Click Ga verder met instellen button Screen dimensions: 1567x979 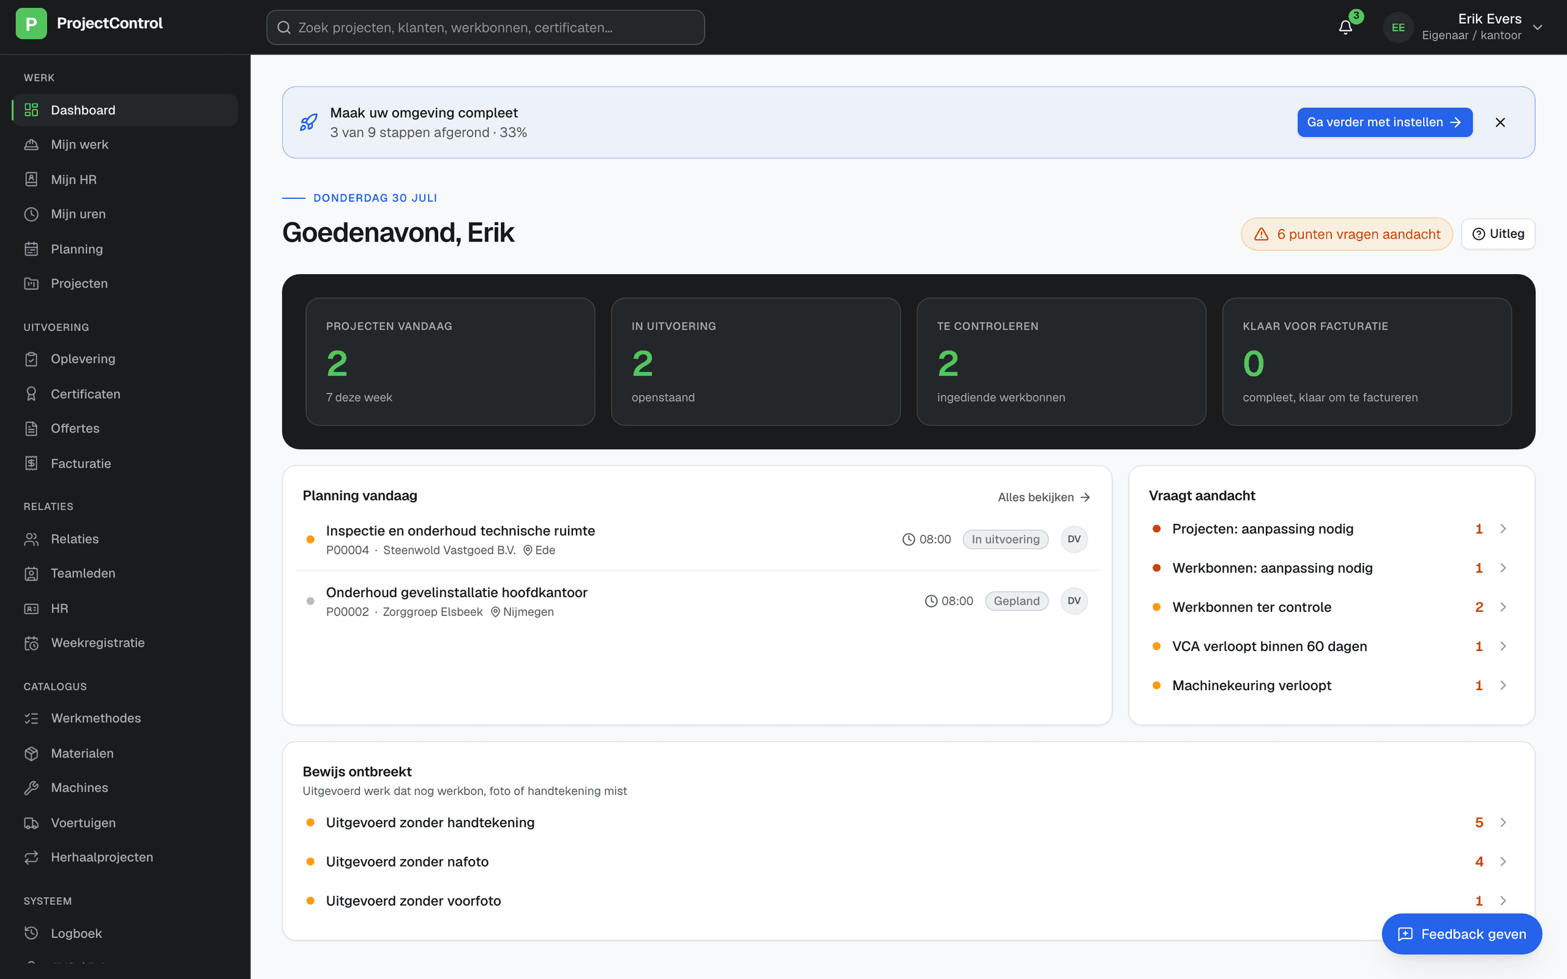pos(1385,122)
